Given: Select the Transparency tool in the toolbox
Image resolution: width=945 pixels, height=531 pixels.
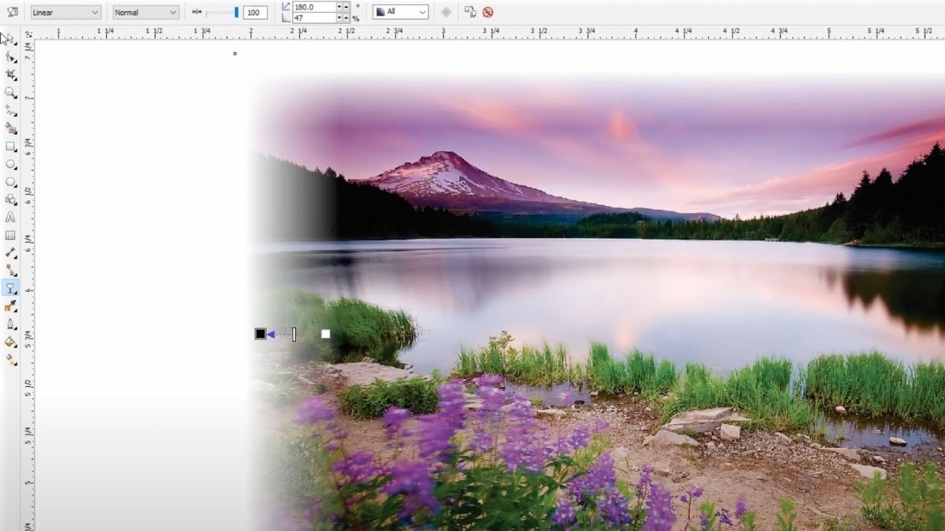Looking at the screenshot, I should coord(11,288).
